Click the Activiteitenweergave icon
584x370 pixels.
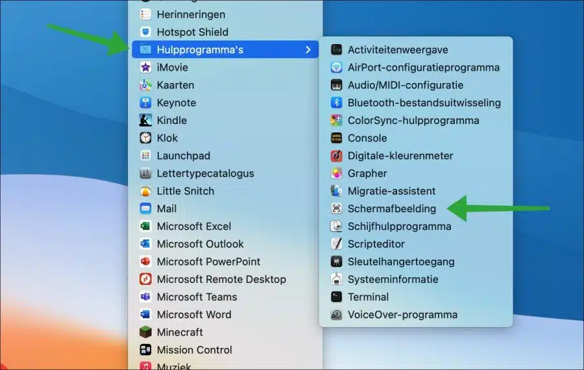[x=336, y=49]
